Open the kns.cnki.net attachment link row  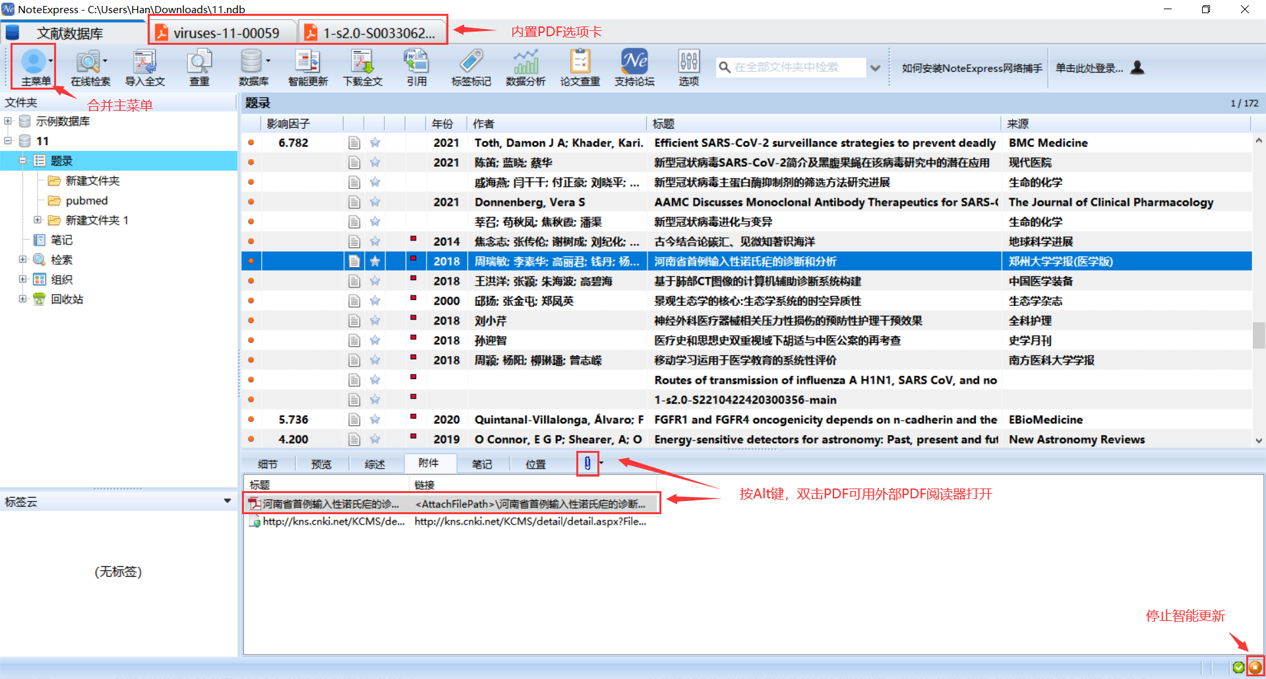click(x=450, y=521)
